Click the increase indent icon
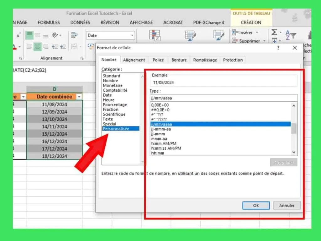321x241 pixels. coord(63,46)
